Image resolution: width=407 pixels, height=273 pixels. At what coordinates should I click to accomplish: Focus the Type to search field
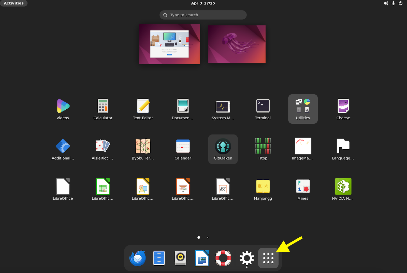203,15
